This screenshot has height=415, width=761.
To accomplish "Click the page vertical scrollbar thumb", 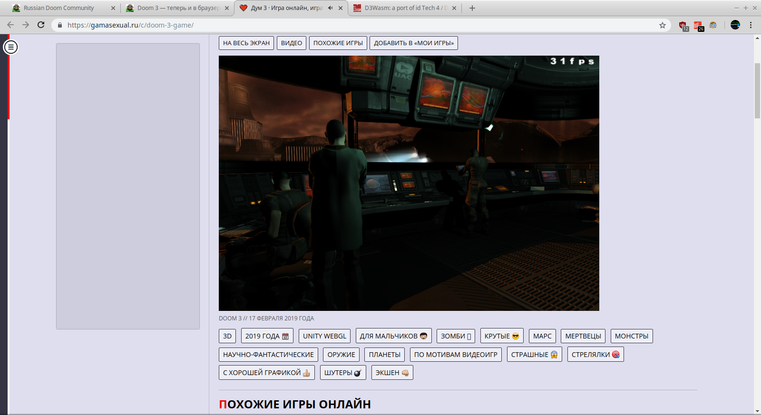I will [x=757, y=90].
